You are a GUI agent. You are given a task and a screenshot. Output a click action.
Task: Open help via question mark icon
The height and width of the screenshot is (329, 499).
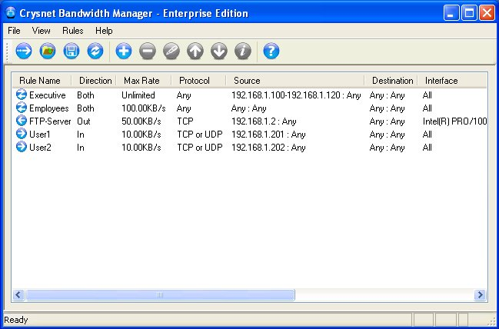click(271, 51)
